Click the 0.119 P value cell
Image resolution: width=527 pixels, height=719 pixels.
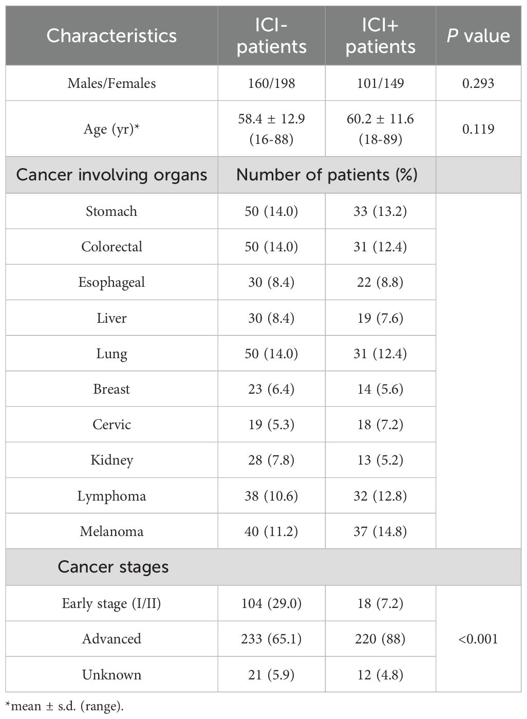478,129
